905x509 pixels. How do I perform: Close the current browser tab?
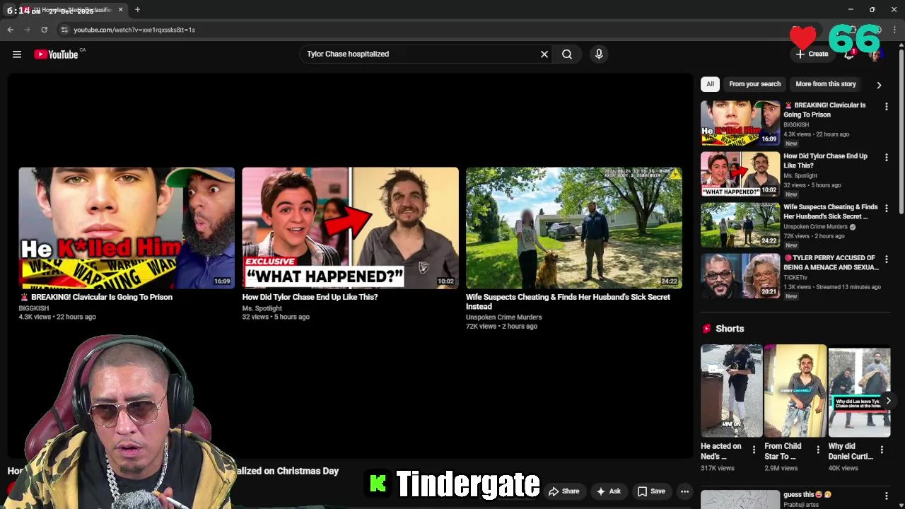click(120, 10)
